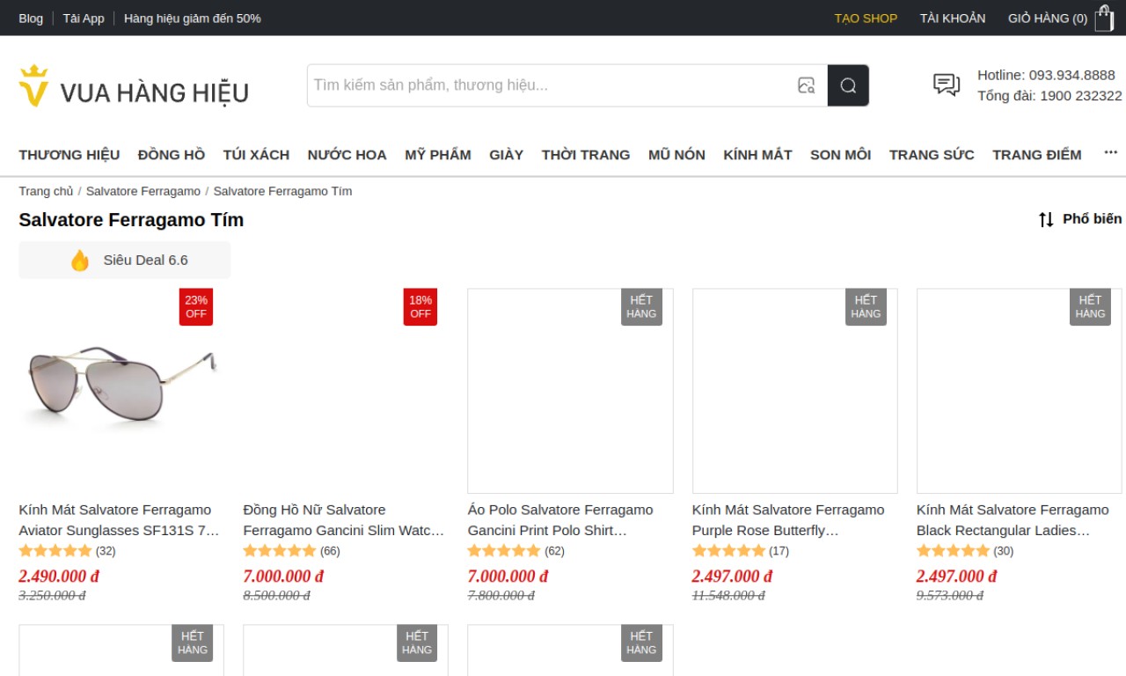Screen dimensions: 1126x676
Task: Click star rating of Black Rectangular Ladies glasses
Action: click(953, 551)
